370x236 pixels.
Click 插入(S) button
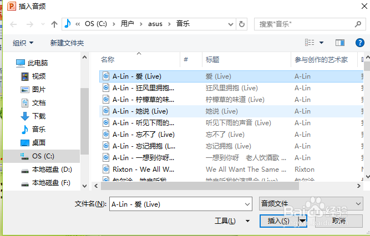[278, 221]
